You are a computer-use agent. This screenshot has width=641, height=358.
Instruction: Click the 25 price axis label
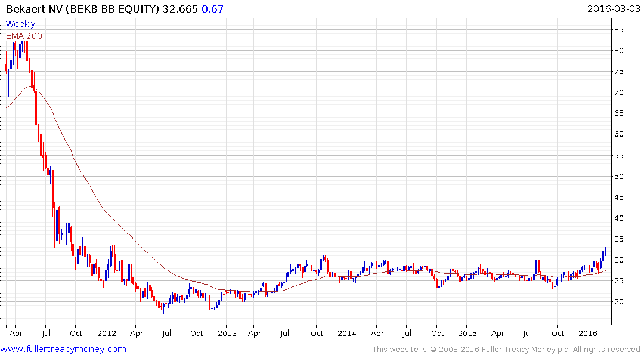tap(618, 280)
